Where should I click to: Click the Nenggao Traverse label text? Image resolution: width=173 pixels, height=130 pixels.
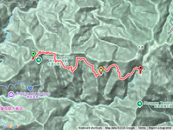pyautogui.click(x=158, y=103)
